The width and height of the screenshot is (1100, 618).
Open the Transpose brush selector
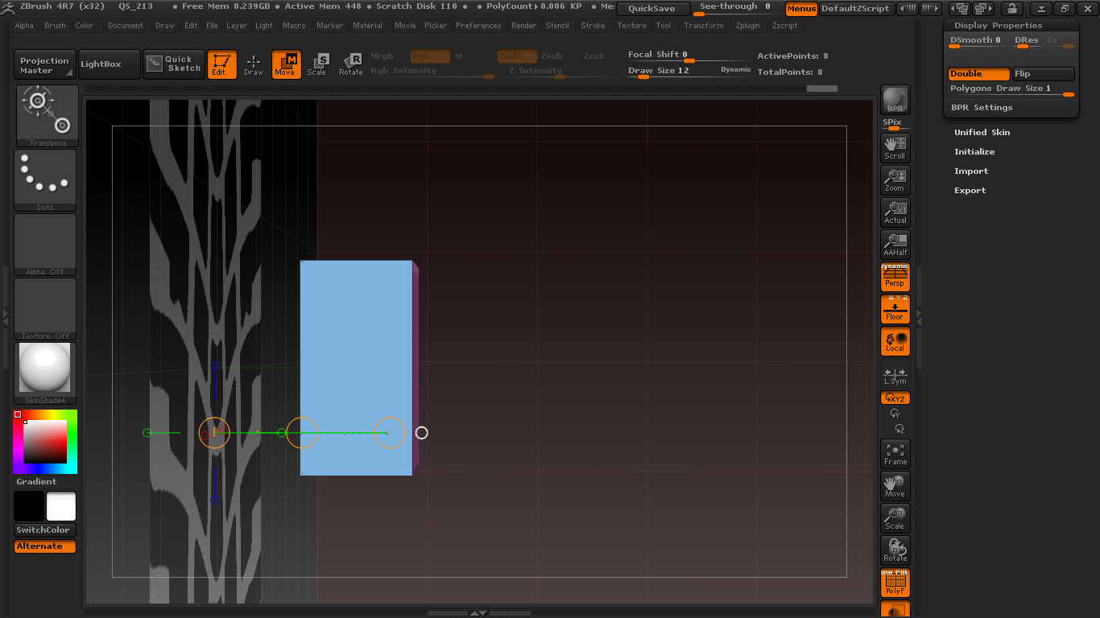click(46, 116)
